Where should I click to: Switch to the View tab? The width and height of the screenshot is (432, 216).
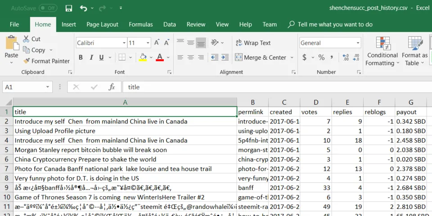tap(222, 24)
